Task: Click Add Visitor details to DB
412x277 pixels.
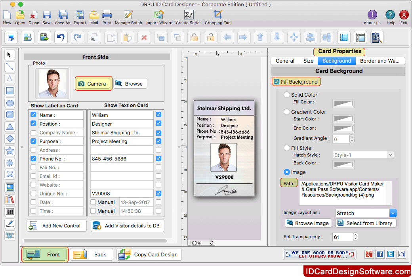Action: click(128, 226)
